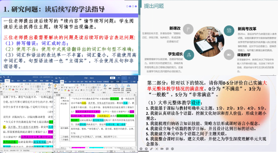This screenshot has height=153, width=278.
Task: Undo last action in front Word window
Action: click(x=60, y=78)
